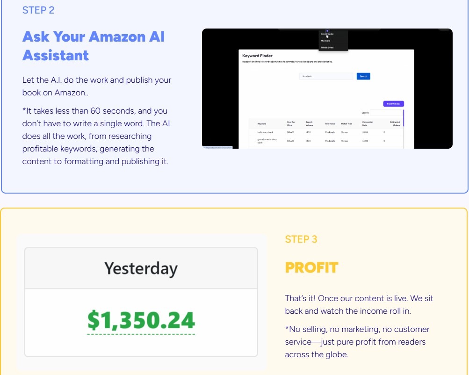Click the Estimated Orders column header
The width and height of the screenshot is (469, 375).
coord(395,124)
